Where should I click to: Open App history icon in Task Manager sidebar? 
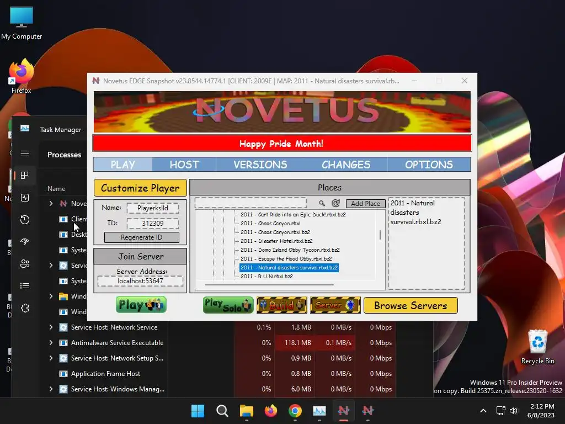click(25, 220)
